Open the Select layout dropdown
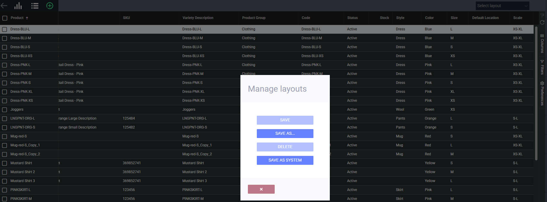547x202 pixels. tap(502, 6)
